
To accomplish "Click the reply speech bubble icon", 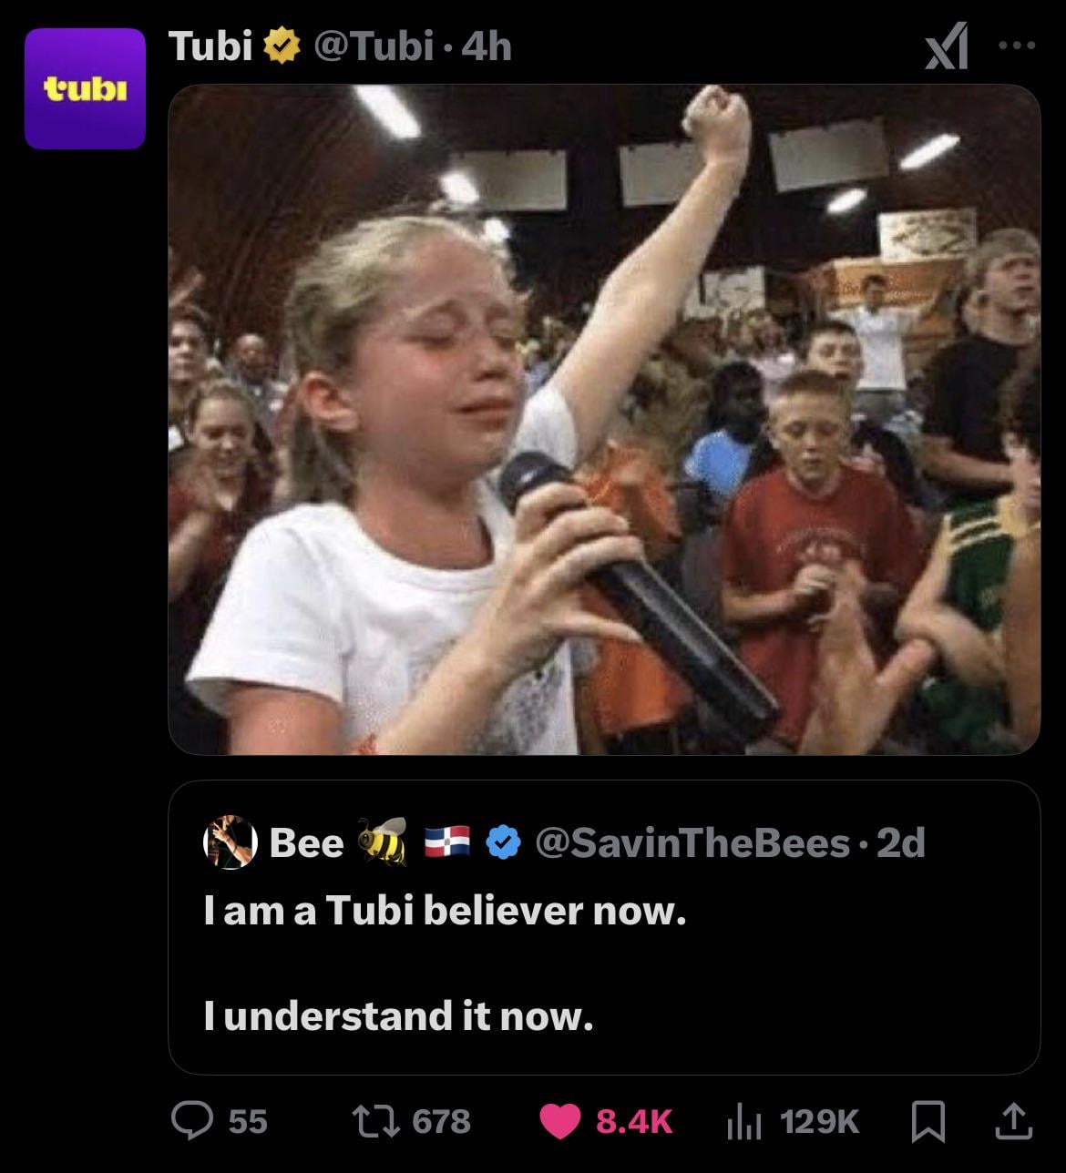I will coord(191,1120).
